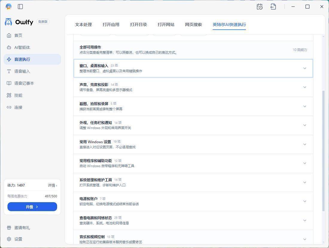Viewport: 329px width, 248px height.
Task: Click the 每周免费体力 label
Action: tap(17, 196)
